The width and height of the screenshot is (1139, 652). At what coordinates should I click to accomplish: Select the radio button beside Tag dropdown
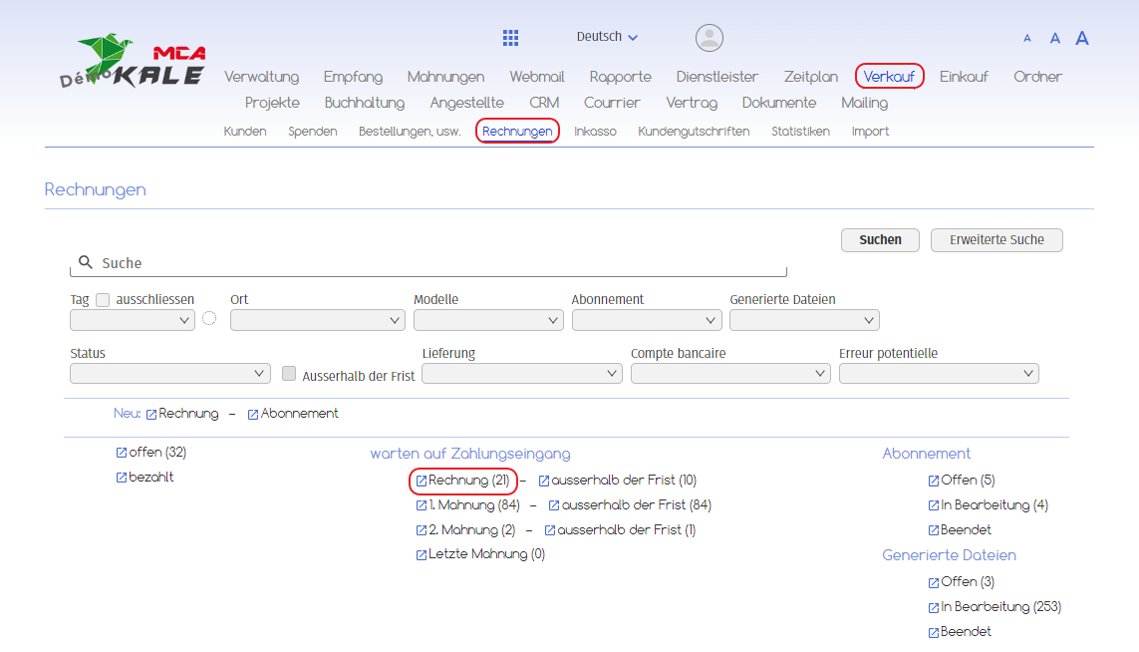coord(209,318)
